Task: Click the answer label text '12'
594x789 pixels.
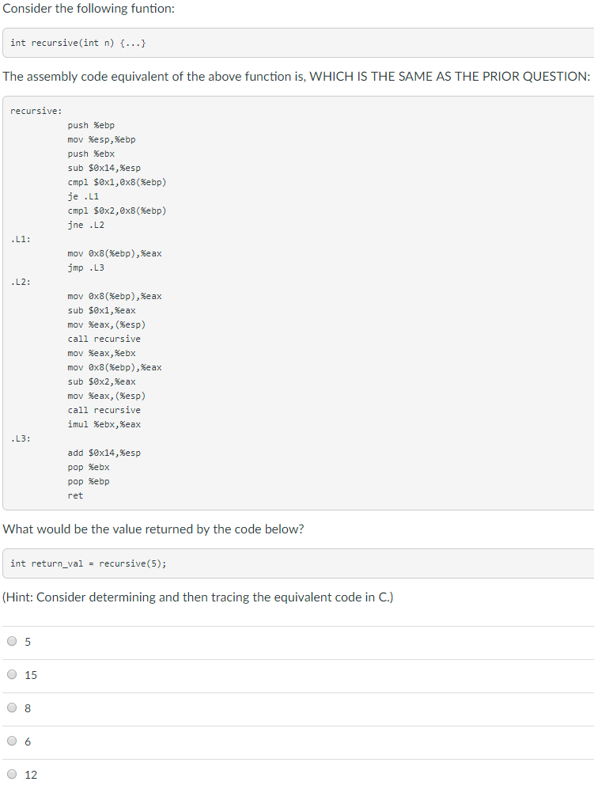Action: click(x=31, y=775)
